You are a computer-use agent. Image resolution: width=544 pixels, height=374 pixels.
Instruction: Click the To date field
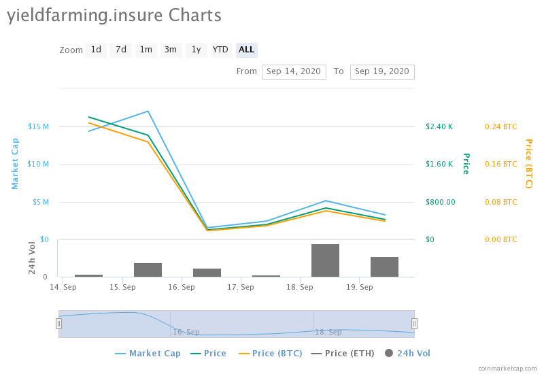[382, 71]
